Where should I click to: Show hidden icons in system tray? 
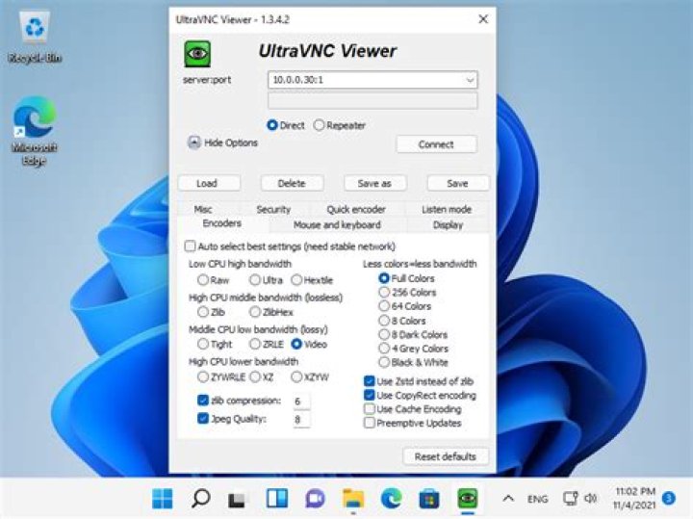pyautogui.click(x=508, y=498)
